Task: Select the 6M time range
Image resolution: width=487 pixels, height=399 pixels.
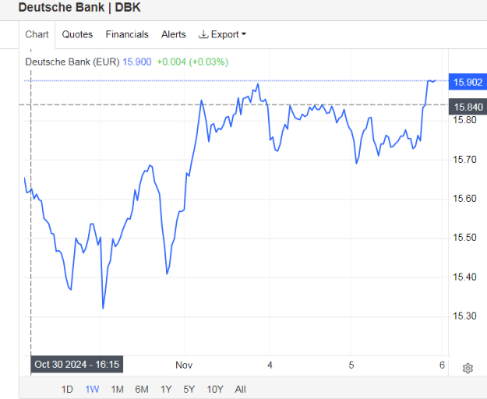Action: (x=142, y=389)
